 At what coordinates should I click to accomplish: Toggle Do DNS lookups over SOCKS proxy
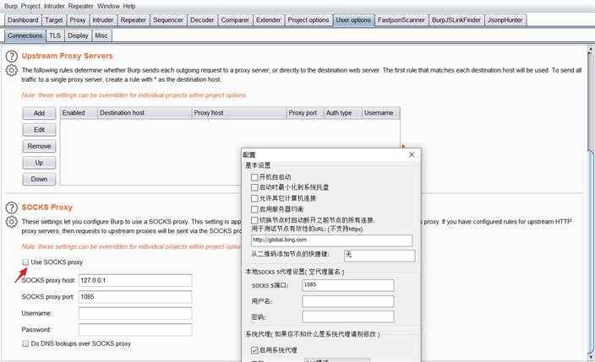pyautogui.click(x=25, y=343)
